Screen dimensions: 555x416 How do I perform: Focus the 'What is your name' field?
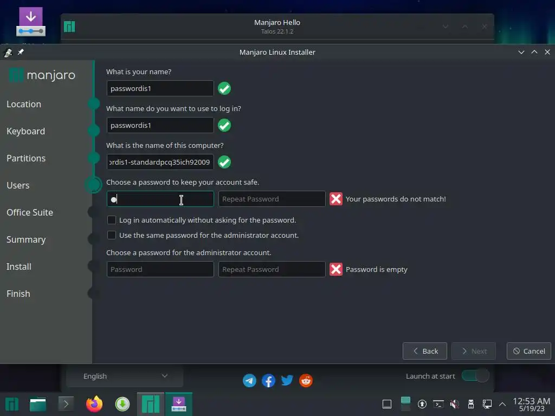[x=160, y=88]
